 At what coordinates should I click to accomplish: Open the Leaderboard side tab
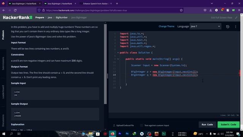click(3, 92)
